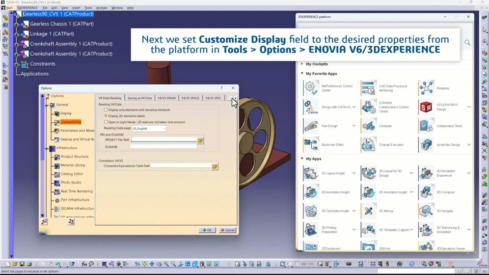
Task: Click Fit All In icon
Action: (x=145, y=264)
